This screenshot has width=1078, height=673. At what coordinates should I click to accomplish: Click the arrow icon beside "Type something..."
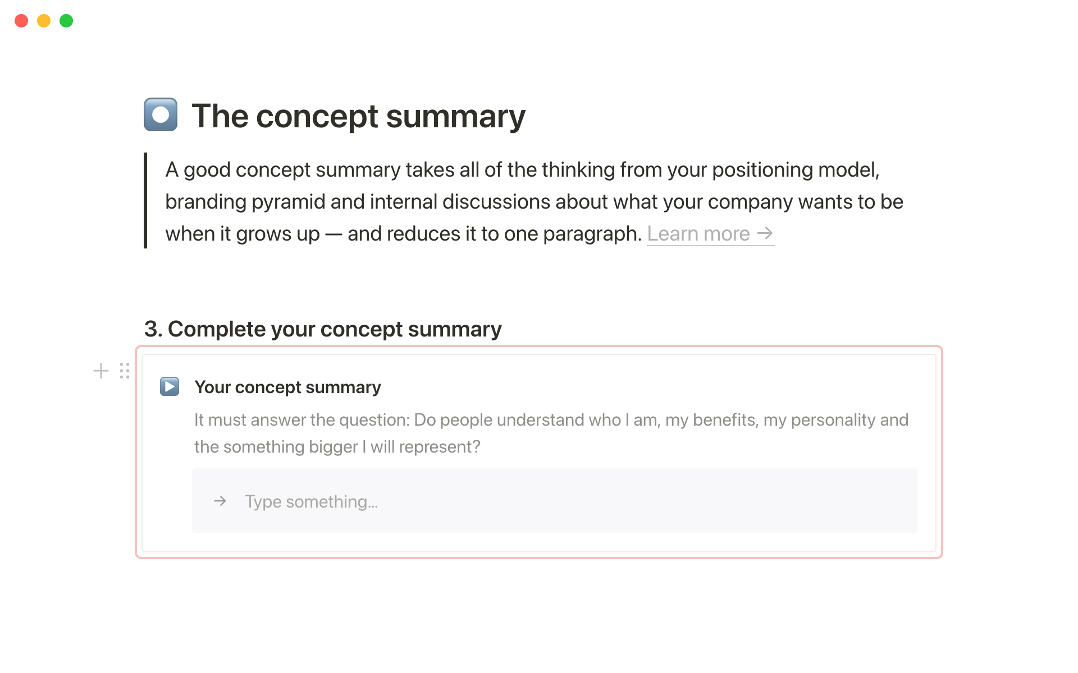(220, 501)
